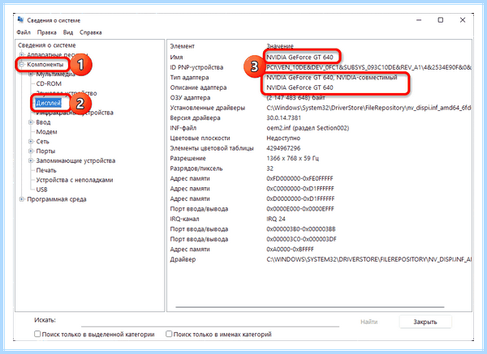Select the USB tree item
487x354 pixels.
42,190
